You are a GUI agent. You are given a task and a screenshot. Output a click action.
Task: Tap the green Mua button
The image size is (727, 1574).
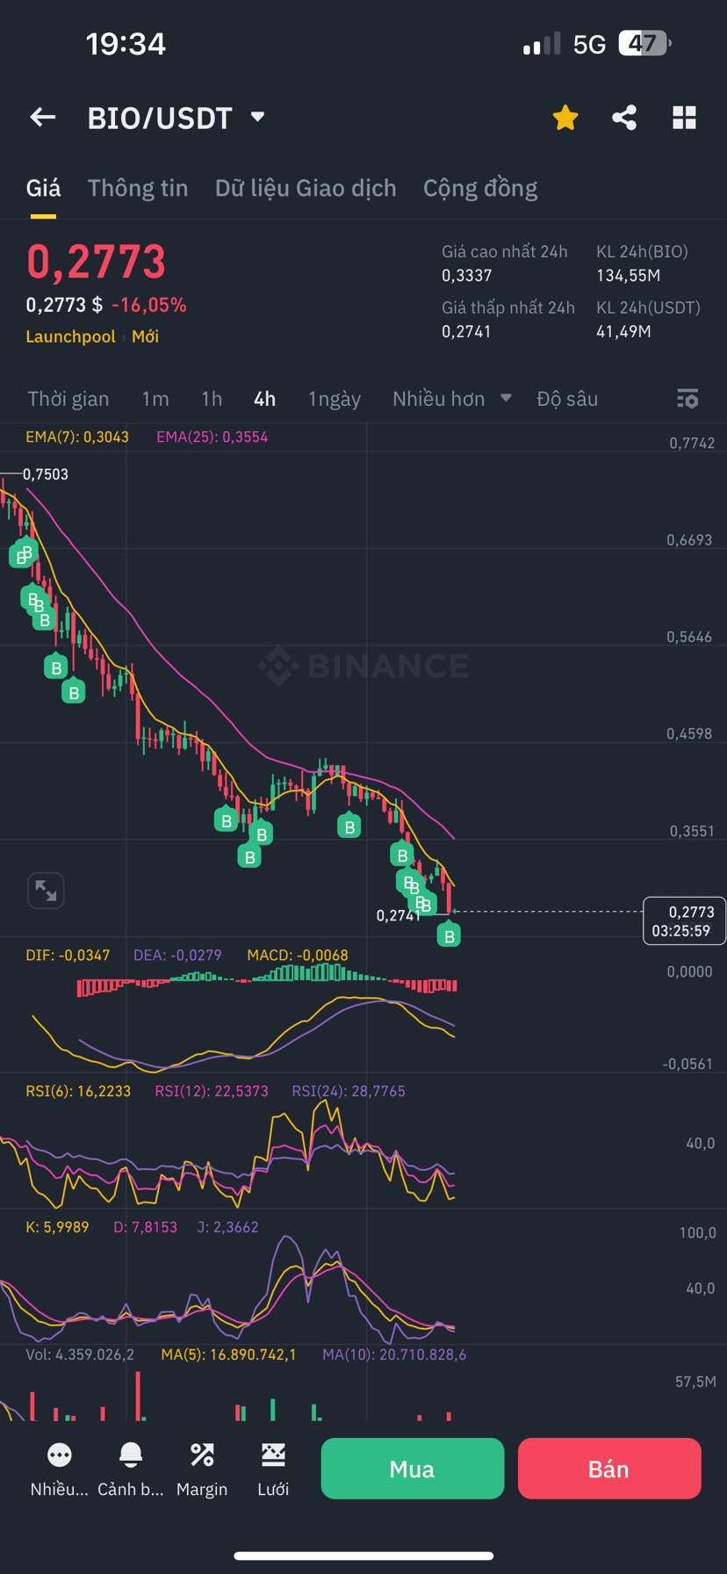tap(413, 1469)
